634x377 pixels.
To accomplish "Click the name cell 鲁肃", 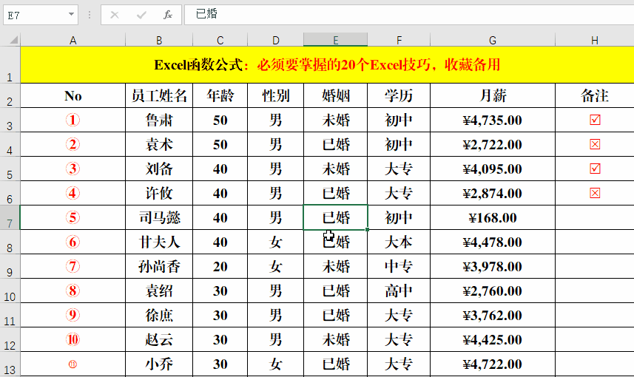I will (159, 120).
